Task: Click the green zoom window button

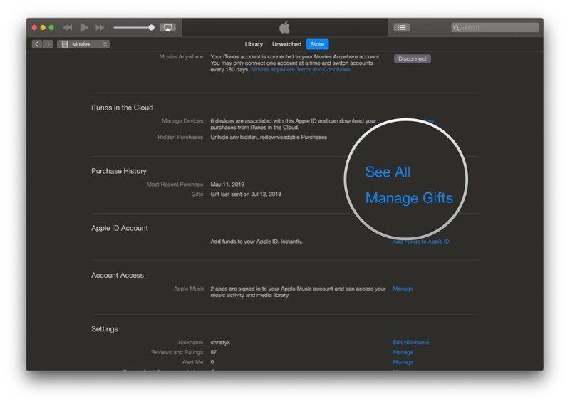Action: 51,27
